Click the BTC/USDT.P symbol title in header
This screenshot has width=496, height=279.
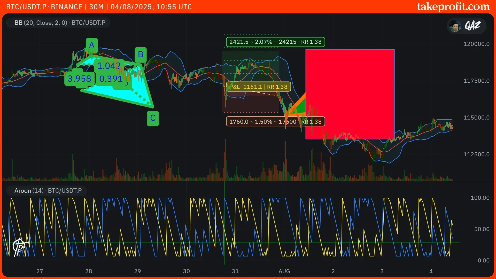click(26, 7)
